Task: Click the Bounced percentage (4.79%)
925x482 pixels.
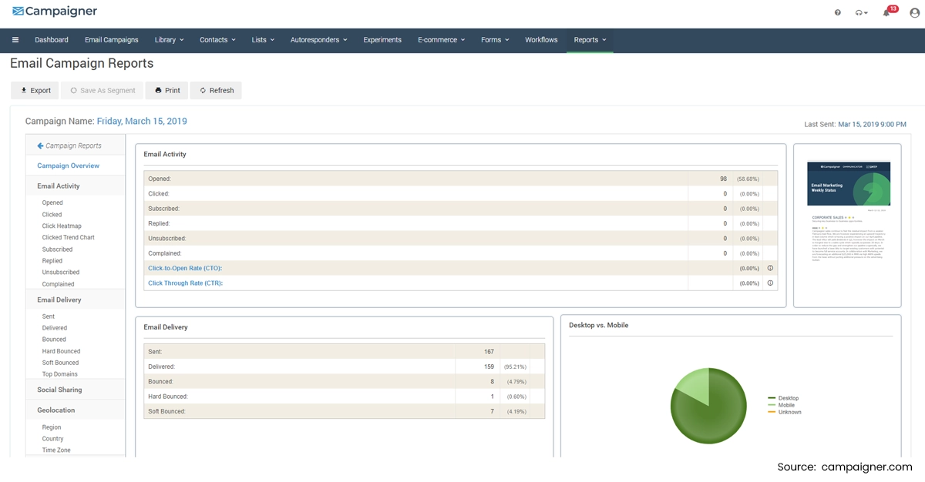Action: (515, 382)
